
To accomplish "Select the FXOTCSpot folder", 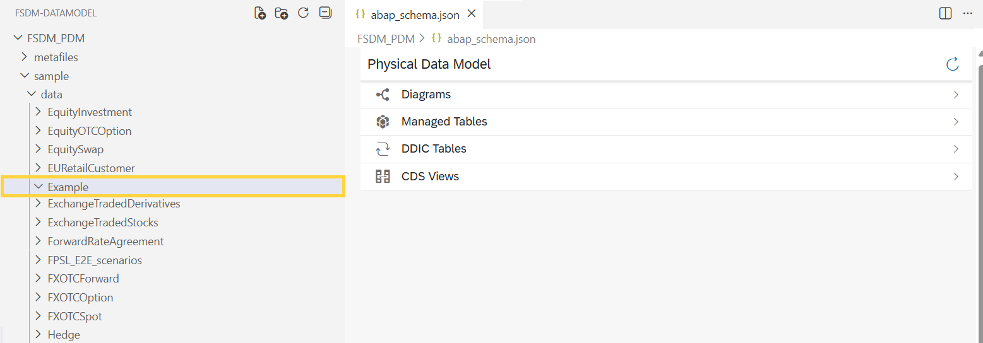I will click(x=75, y=316).
